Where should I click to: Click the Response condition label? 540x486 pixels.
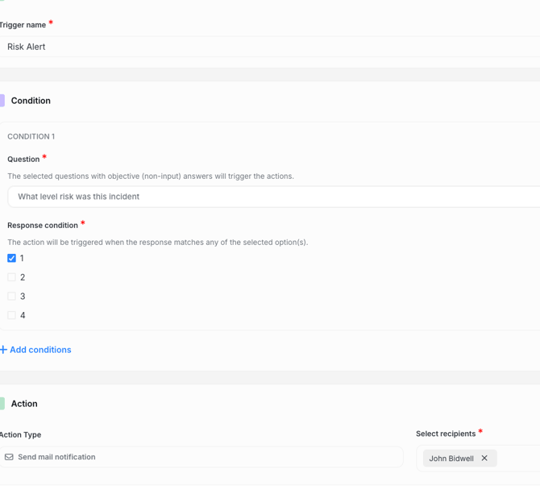click(x=43, y=225)
